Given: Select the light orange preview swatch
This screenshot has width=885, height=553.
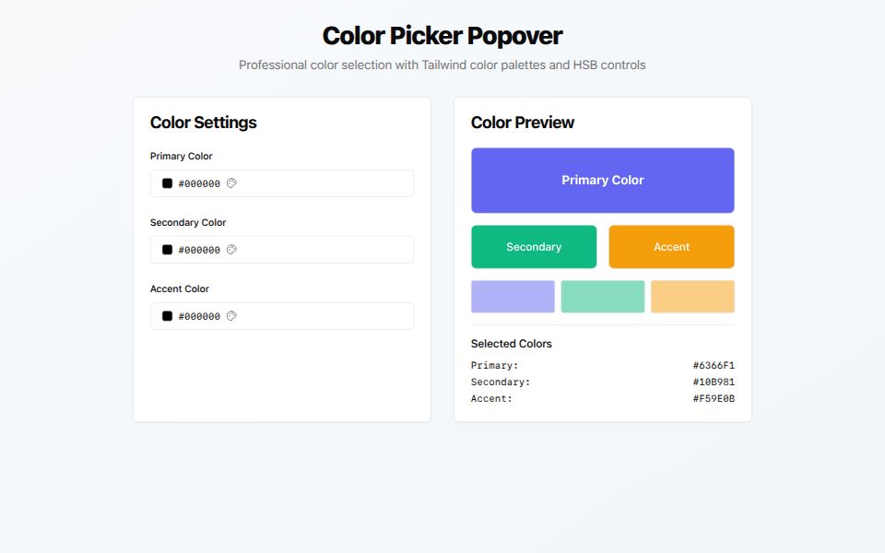Looking at the screenshot, I should point(692,296).
